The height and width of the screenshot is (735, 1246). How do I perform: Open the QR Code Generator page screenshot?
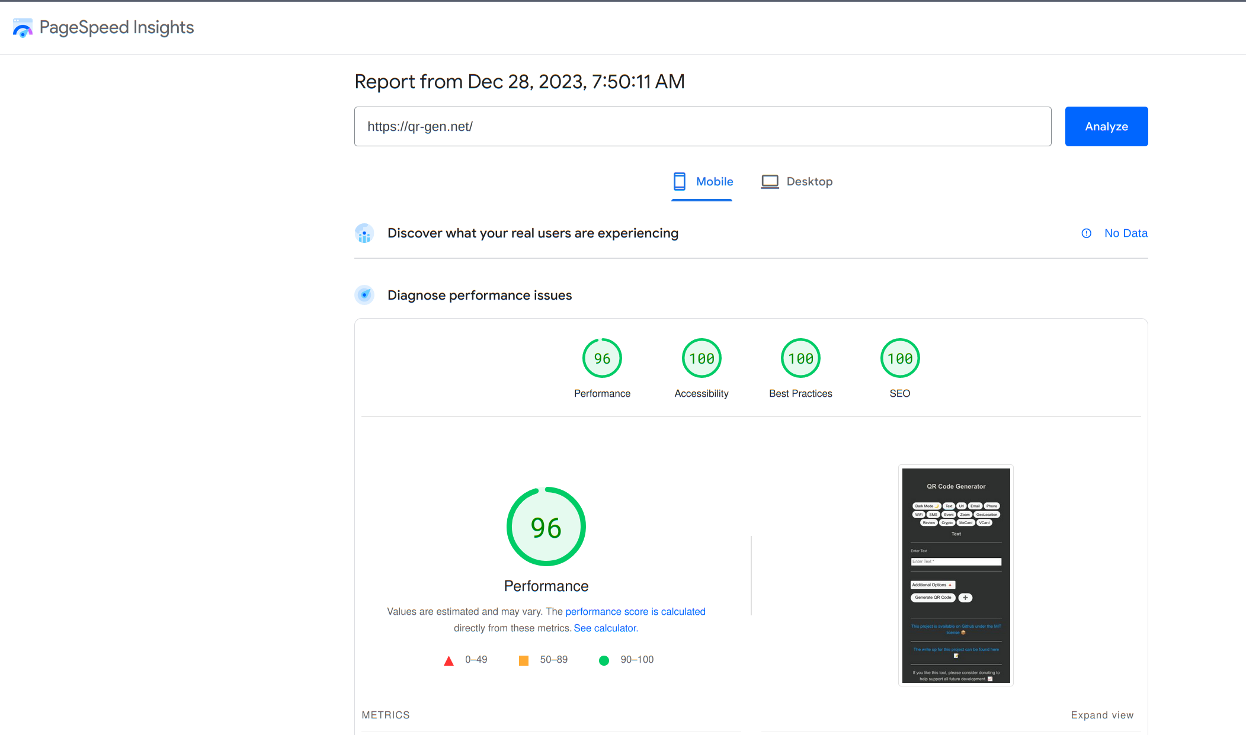click(956, 575)
